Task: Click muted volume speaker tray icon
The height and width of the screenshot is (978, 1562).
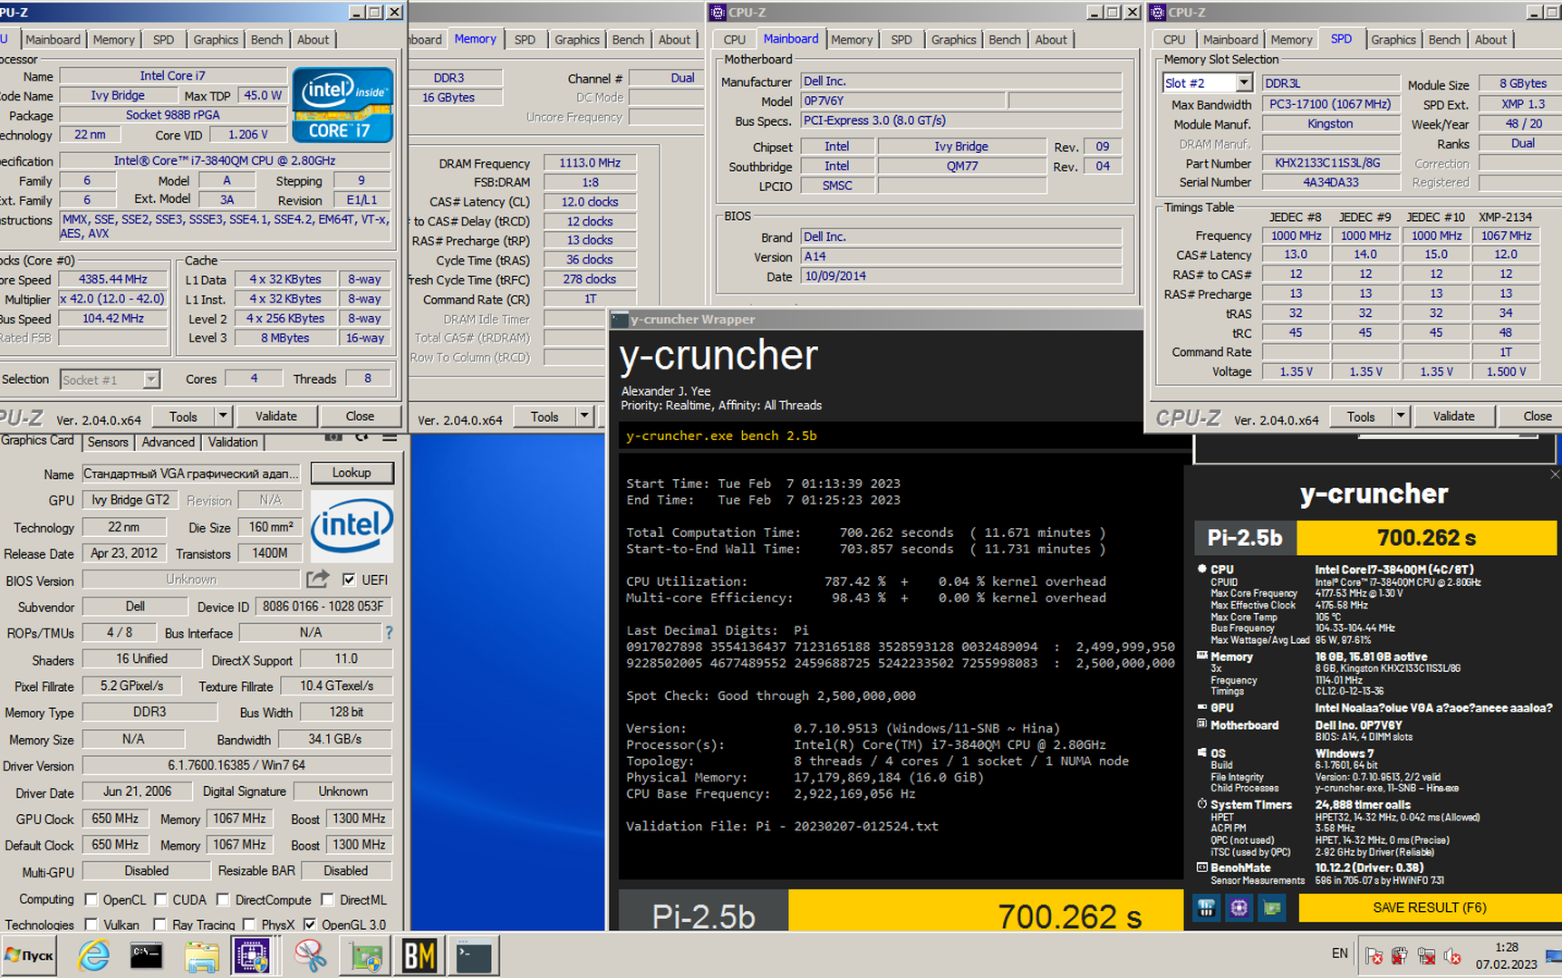Action: click(1452, 955)
